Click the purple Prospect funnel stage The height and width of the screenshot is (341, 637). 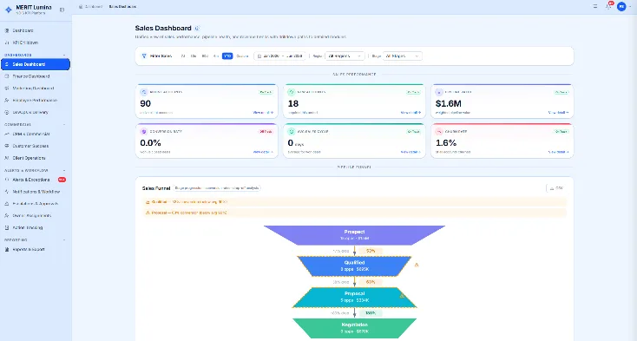(354, 235)
